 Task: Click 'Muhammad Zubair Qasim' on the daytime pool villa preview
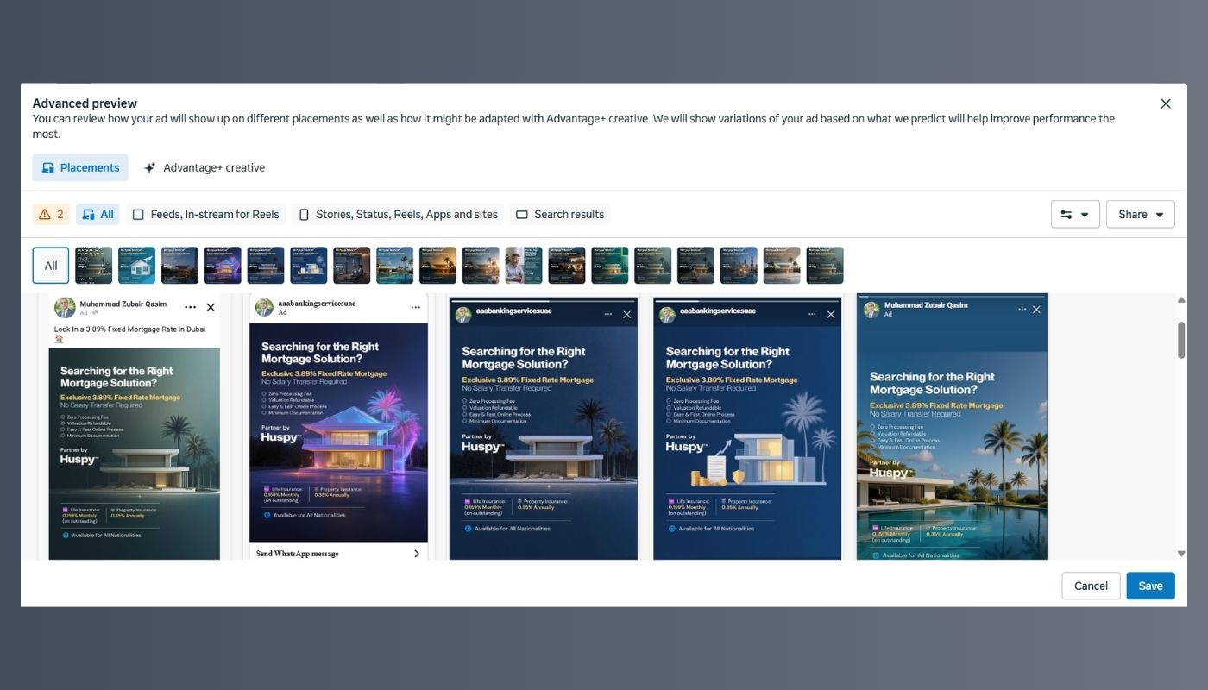pos(926,305)
